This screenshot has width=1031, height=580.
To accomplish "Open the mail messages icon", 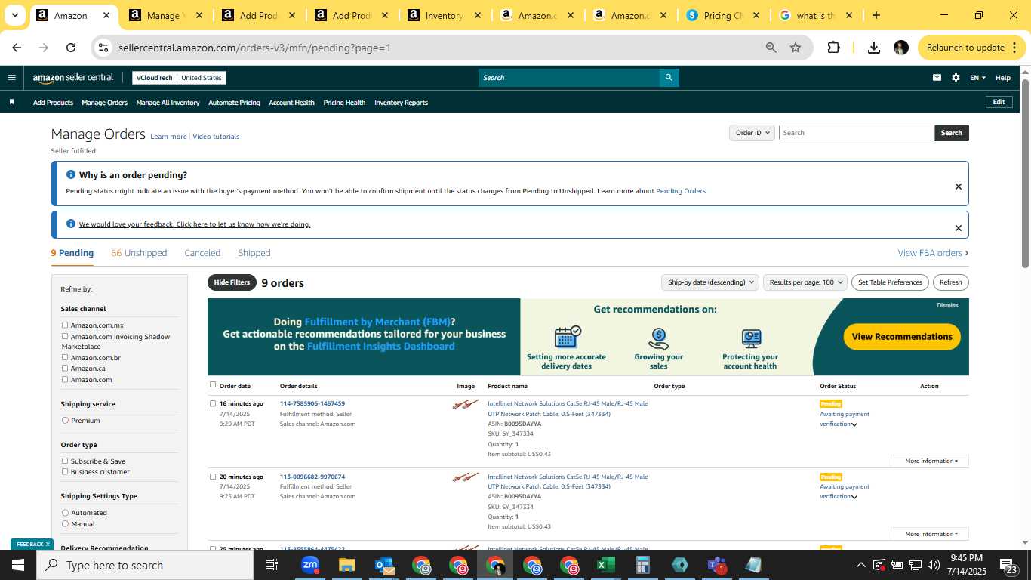I will tap(937, 78).
